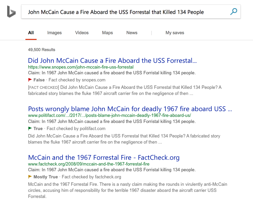Click the magnifying glass search icon

coord(233,11)
